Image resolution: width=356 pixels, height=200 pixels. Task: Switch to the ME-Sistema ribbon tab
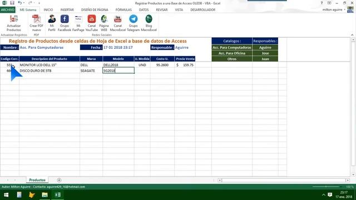28,10
